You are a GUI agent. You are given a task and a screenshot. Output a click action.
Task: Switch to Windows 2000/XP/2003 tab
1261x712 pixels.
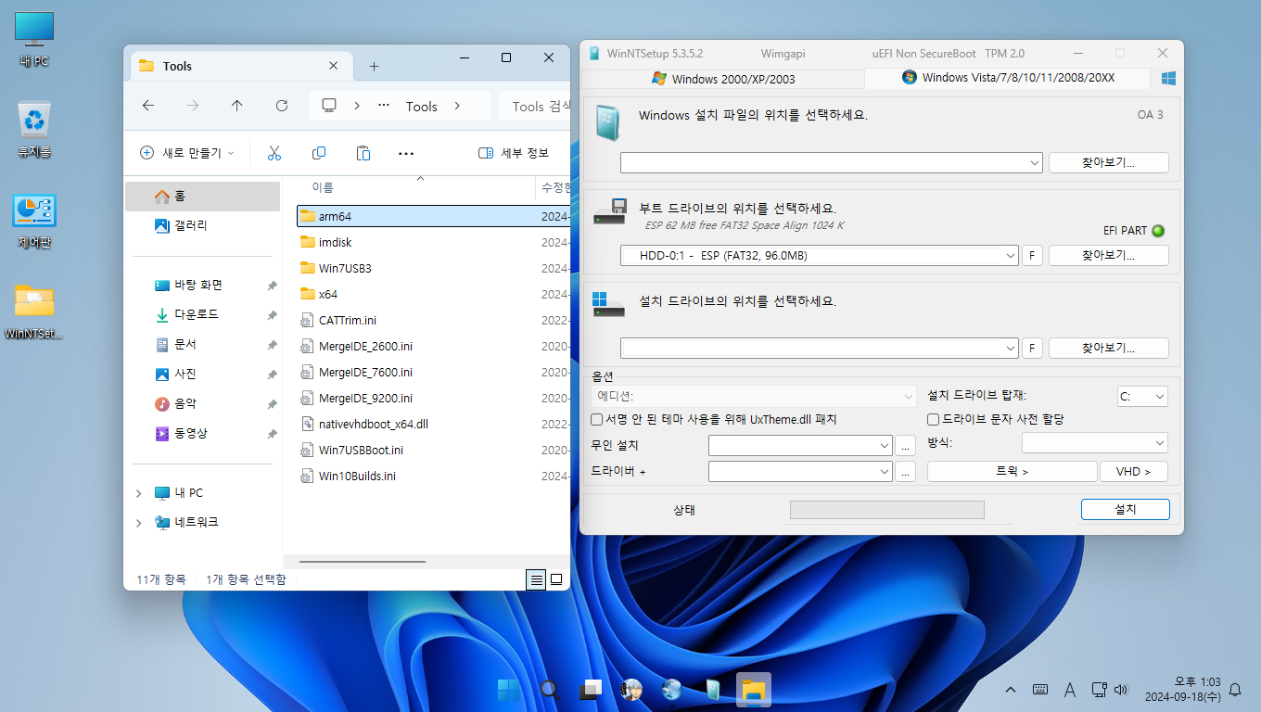[723, 79]
